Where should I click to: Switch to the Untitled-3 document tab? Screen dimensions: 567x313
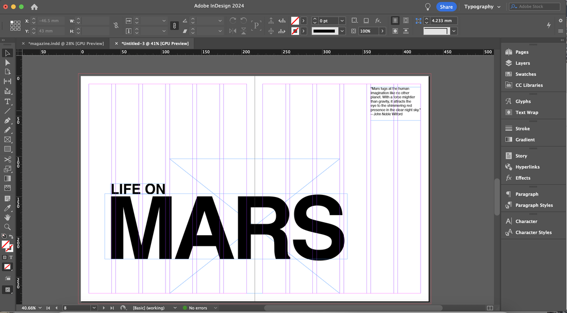pos(155,43)
